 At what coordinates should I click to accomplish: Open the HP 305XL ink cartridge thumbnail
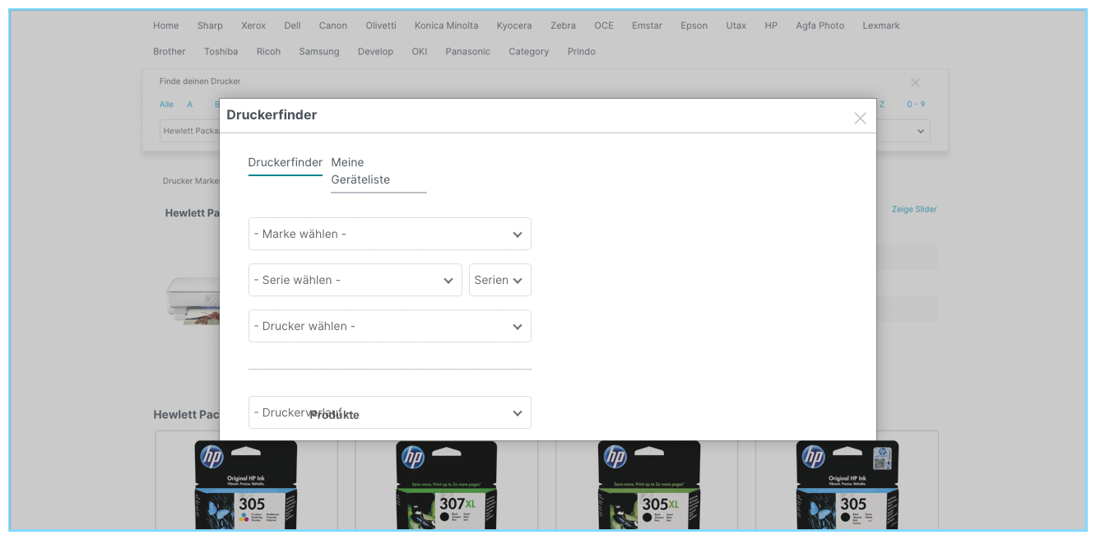(x=648, y=485)
